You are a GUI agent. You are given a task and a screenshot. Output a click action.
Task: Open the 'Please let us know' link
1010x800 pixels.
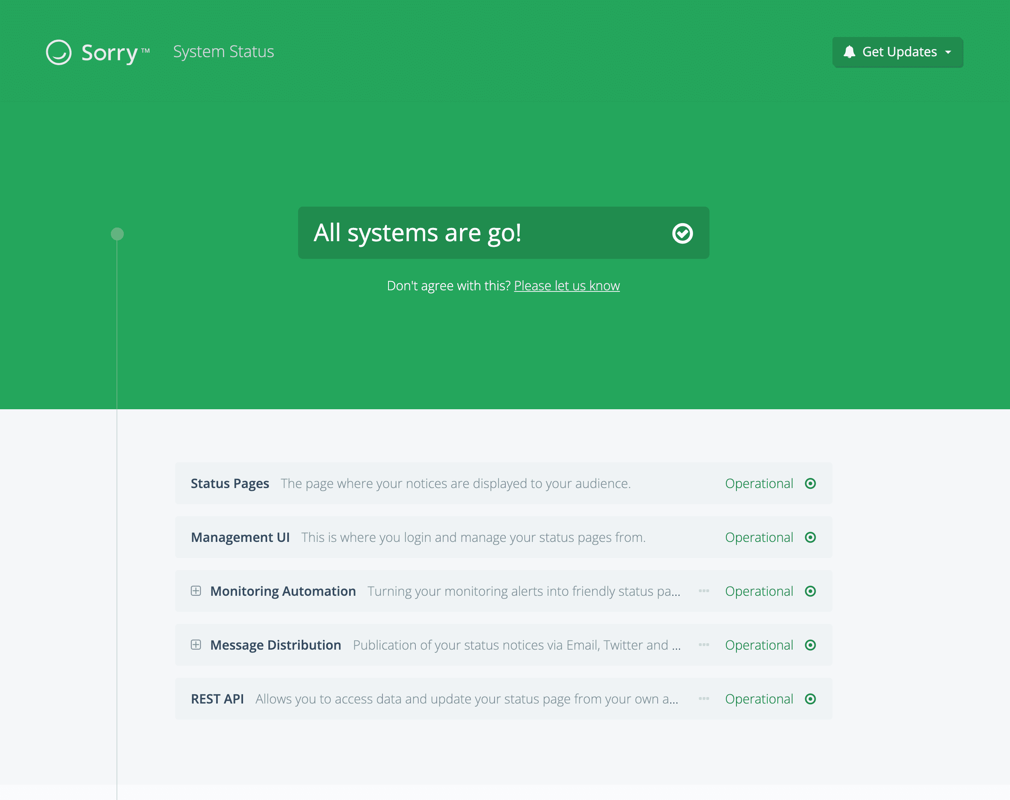tap(566, 286)
